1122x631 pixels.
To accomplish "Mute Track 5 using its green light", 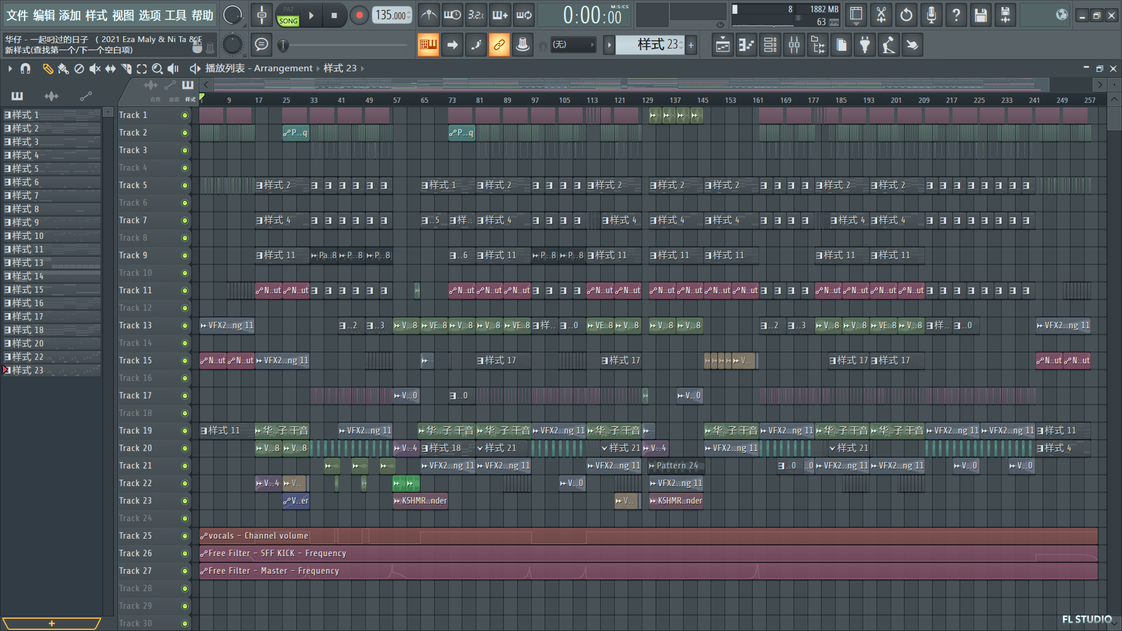I will pyautogui.click(x=185, y=186).
